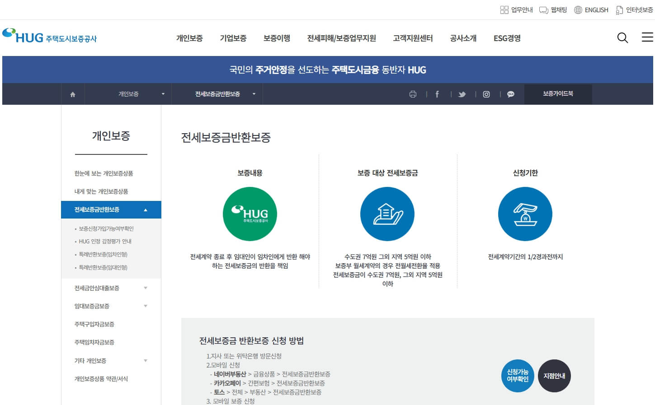
Task: Open the search function
Action: click(x=622, y=38)
